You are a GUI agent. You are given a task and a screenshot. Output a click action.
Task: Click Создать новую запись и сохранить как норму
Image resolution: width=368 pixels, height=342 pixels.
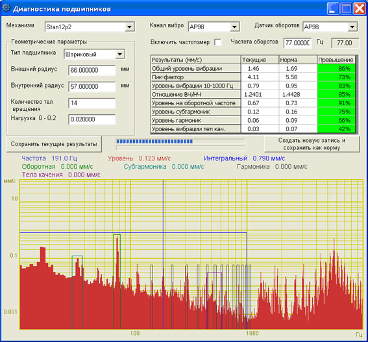coord(312,144)
